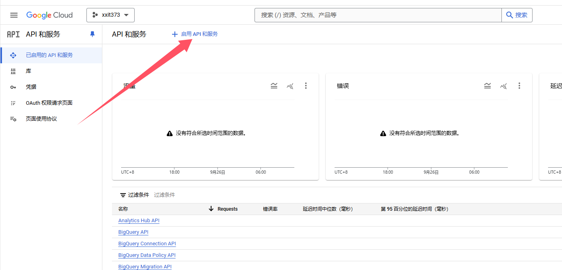This screenshot has height=270, width=562.
Task: Open the 凭据 credentials sidebar item
Action: pos(51,87)
